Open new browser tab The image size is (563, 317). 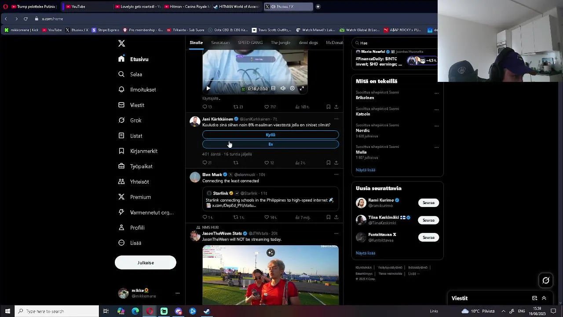318,7
